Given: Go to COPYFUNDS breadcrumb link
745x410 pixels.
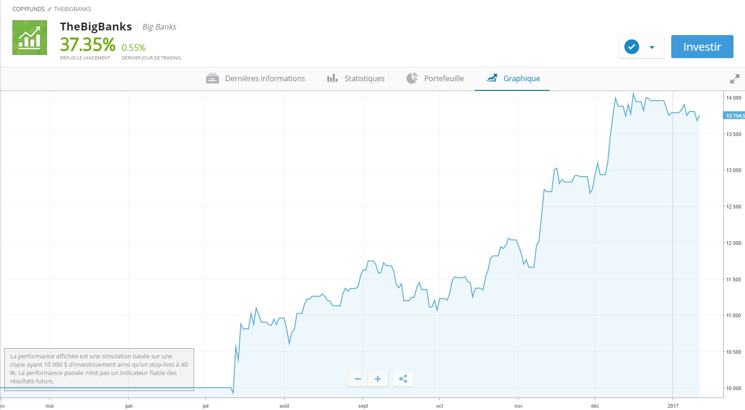Looking at the screenshot, I should [x=29, y=9].
